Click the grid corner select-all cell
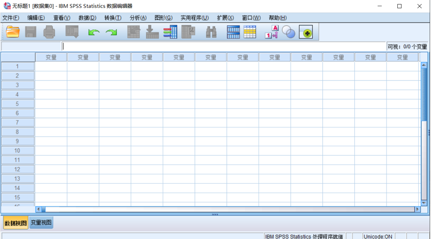Image resolution: width=431 pixels, height=239 pixels. [x=18, y=57]
